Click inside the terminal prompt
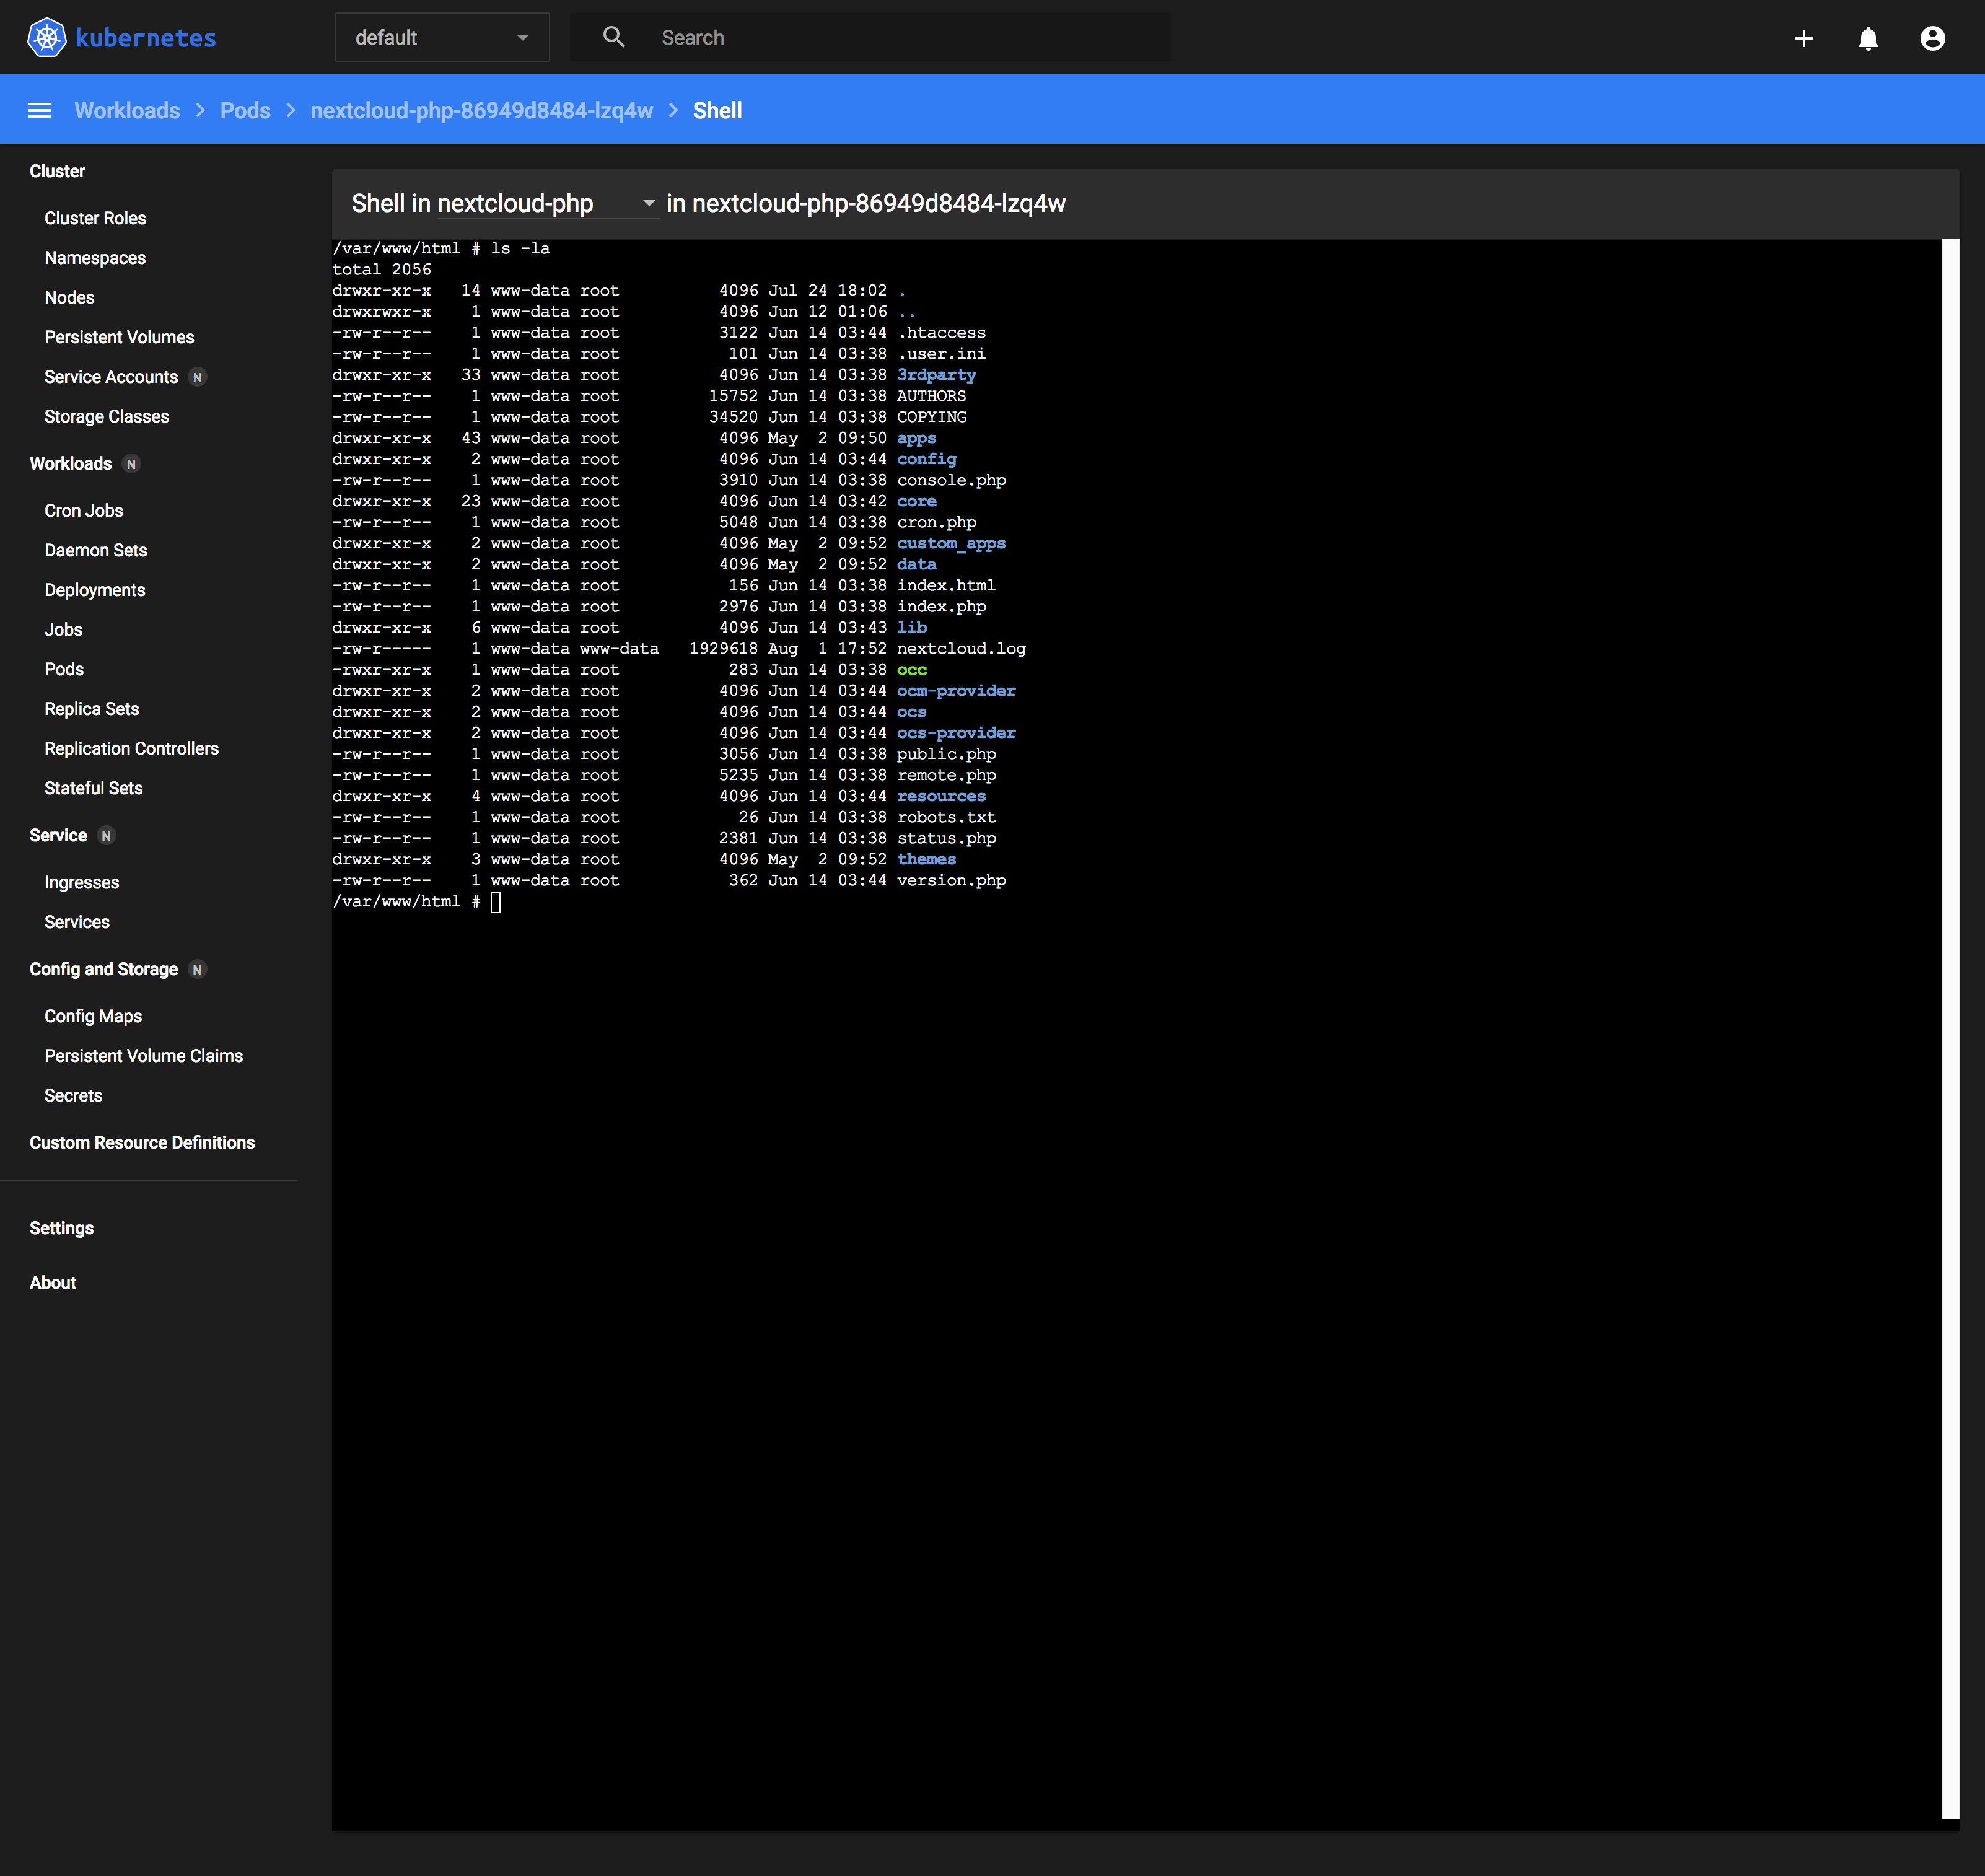 tap(497, 901)
